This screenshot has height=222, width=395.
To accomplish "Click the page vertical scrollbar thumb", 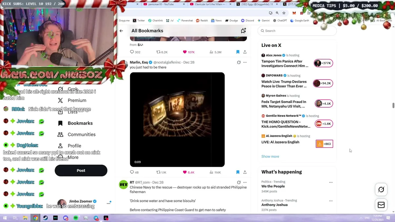I will [x=393, y=105].
